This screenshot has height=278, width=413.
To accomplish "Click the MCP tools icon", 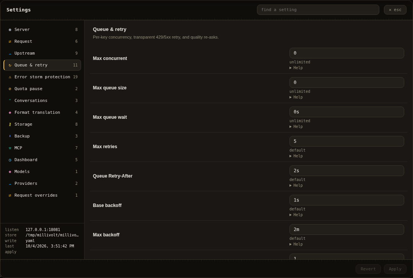I will [x=10, y=148].
